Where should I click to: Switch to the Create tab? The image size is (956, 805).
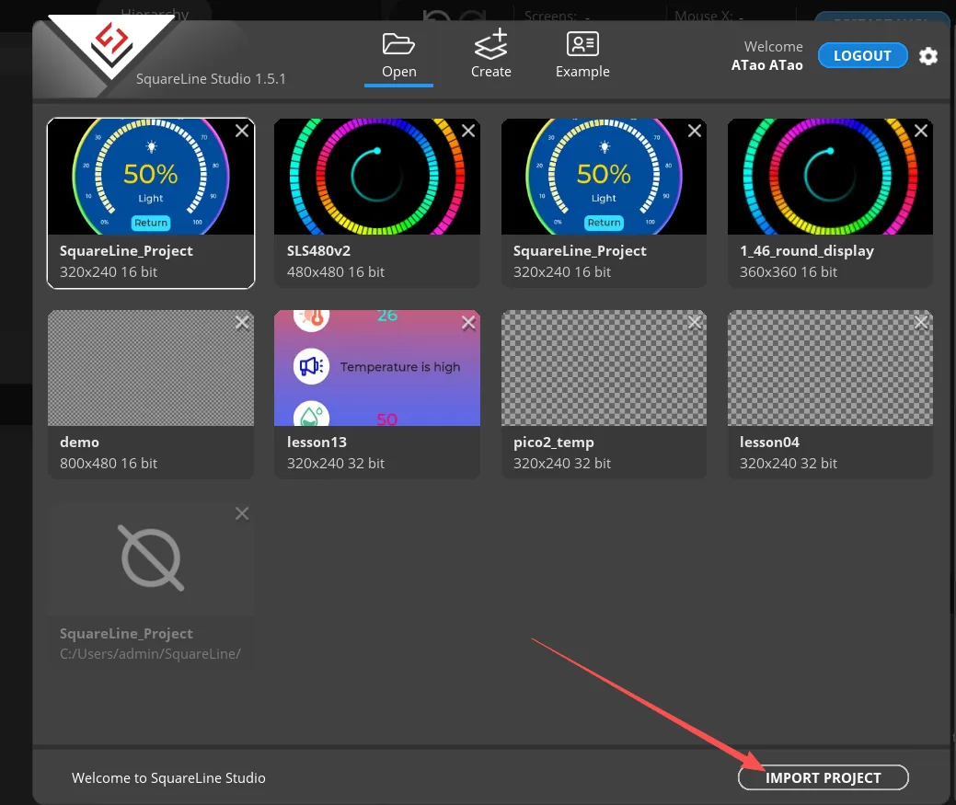[490, 55]
